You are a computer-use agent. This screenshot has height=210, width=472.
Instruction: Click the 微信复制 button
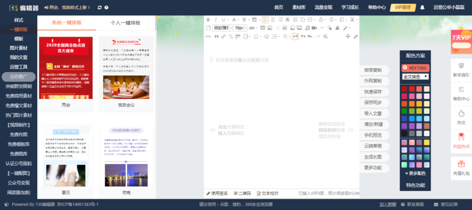[x=373, y=70]
